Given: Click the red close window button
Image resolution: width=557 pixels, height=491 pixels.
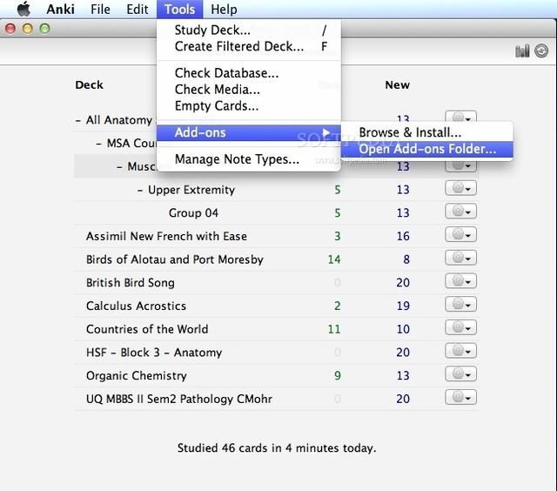Looking at the screenshot, I should 10,29.
